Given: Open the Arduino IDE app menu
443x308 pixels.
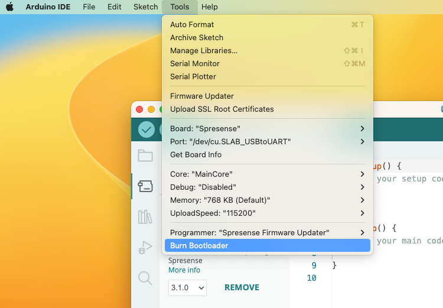Looking at the screenshot, I should tap(48, 7).
